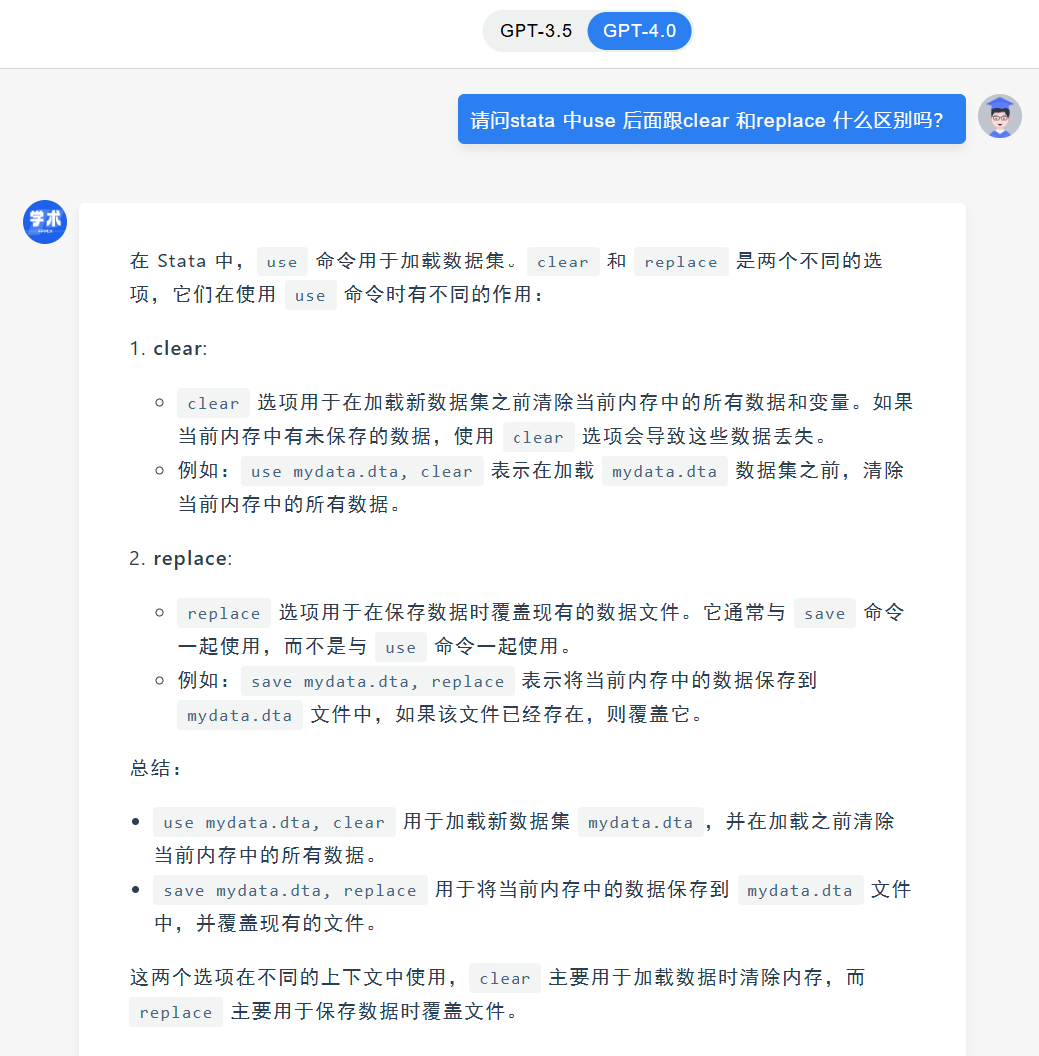Click 'save mydata.dta, replace' code after second 例如
1039x1056 pixels.
pyautogui.click(x=378, y=681)
